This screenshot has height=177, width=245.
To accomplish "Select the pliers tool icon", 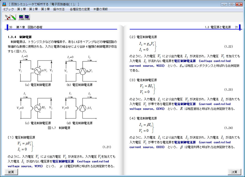I will (x=7, y=17).
